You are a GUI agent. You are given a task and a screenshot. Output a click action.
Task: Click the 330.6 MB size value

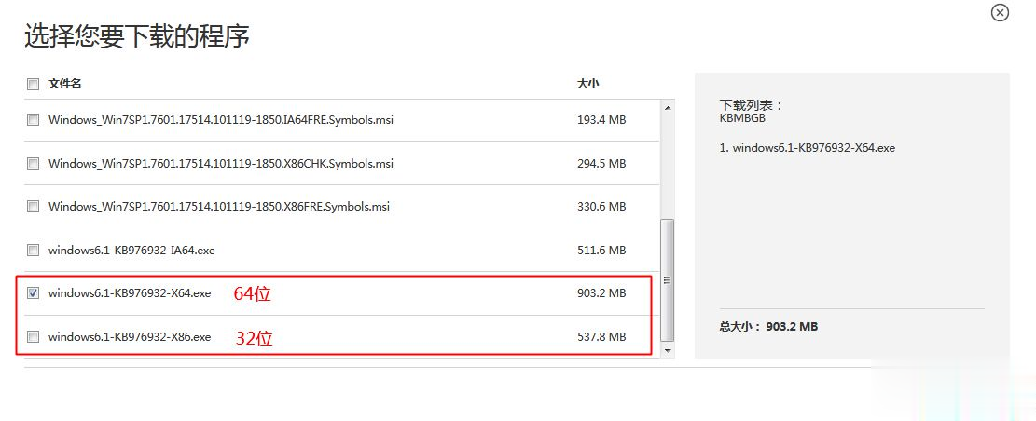[601, 207]
